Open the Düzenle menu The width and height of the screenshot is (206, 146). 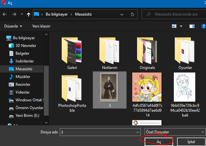[x=13, y=26]
